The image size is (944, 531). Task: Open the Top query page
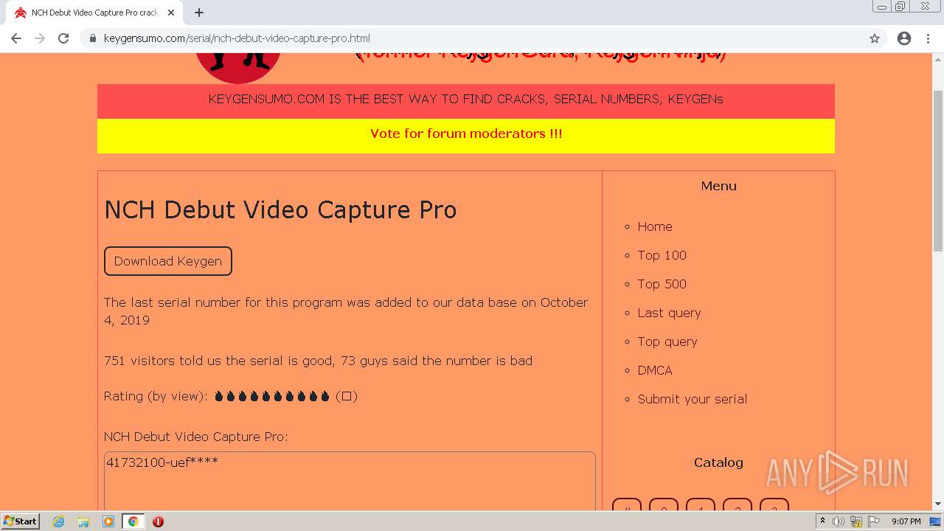pyautogui.click(x=667, y=341)
